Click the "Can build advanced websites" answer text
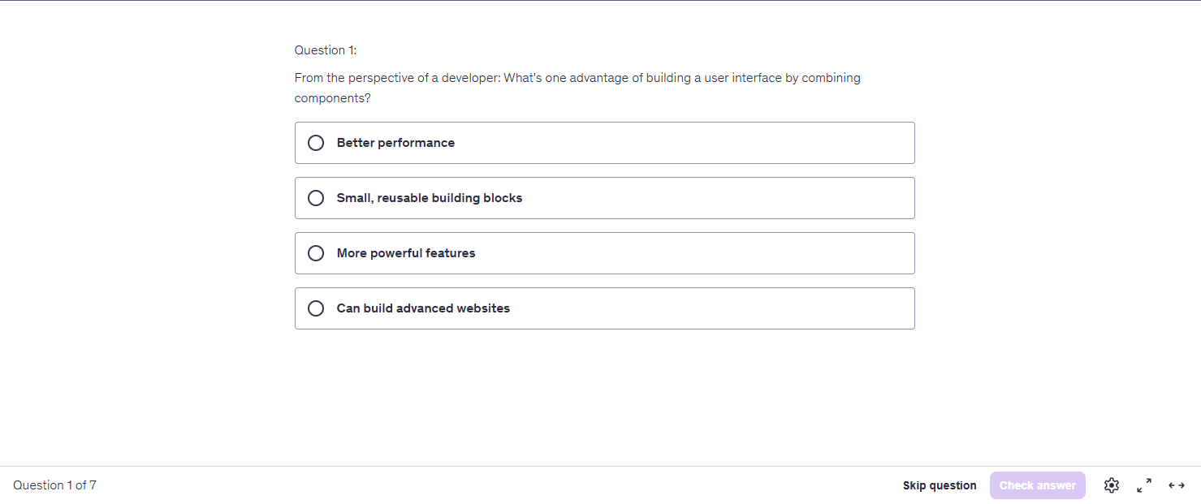The width and height of the screenshot is (1201, 504). tap(423, 308)
